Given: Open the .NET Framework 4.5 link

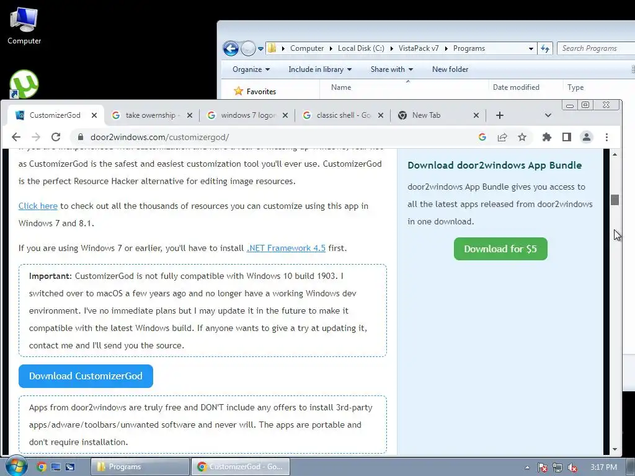Looking at the screenshot, I should (286, 248).
